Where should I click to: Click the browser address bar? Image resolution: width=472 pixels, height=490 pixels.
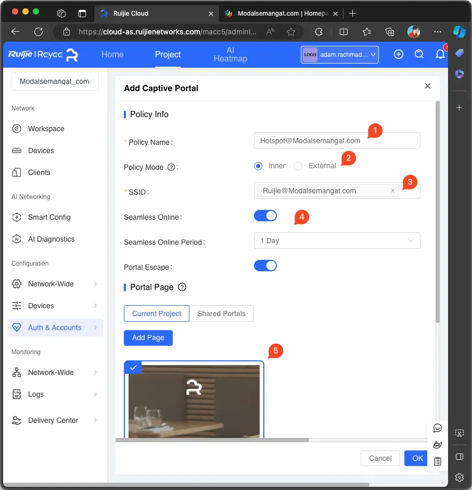pyautogui.click(x=168, y=32)
